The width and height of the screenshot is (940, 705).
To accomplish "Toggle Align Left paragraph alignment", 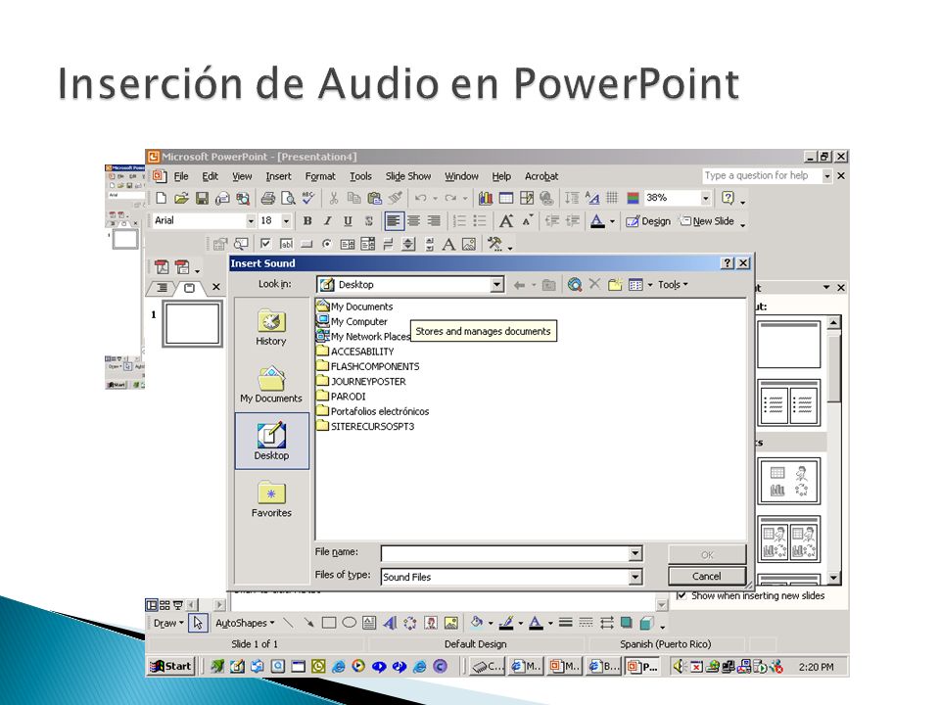I will coord(394,221).
